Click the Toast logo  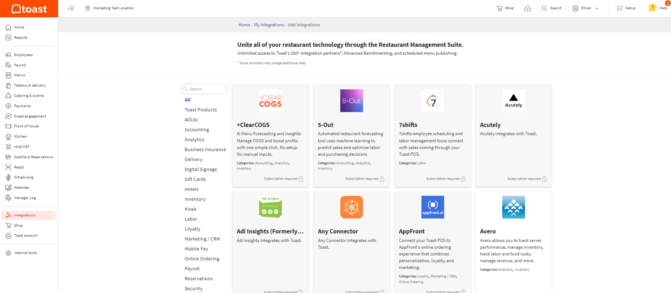29,9
